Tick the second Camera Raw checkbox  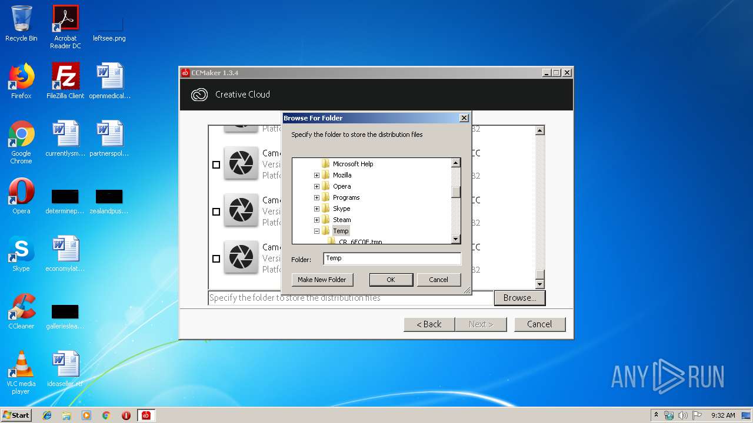(x=216, y=211)
